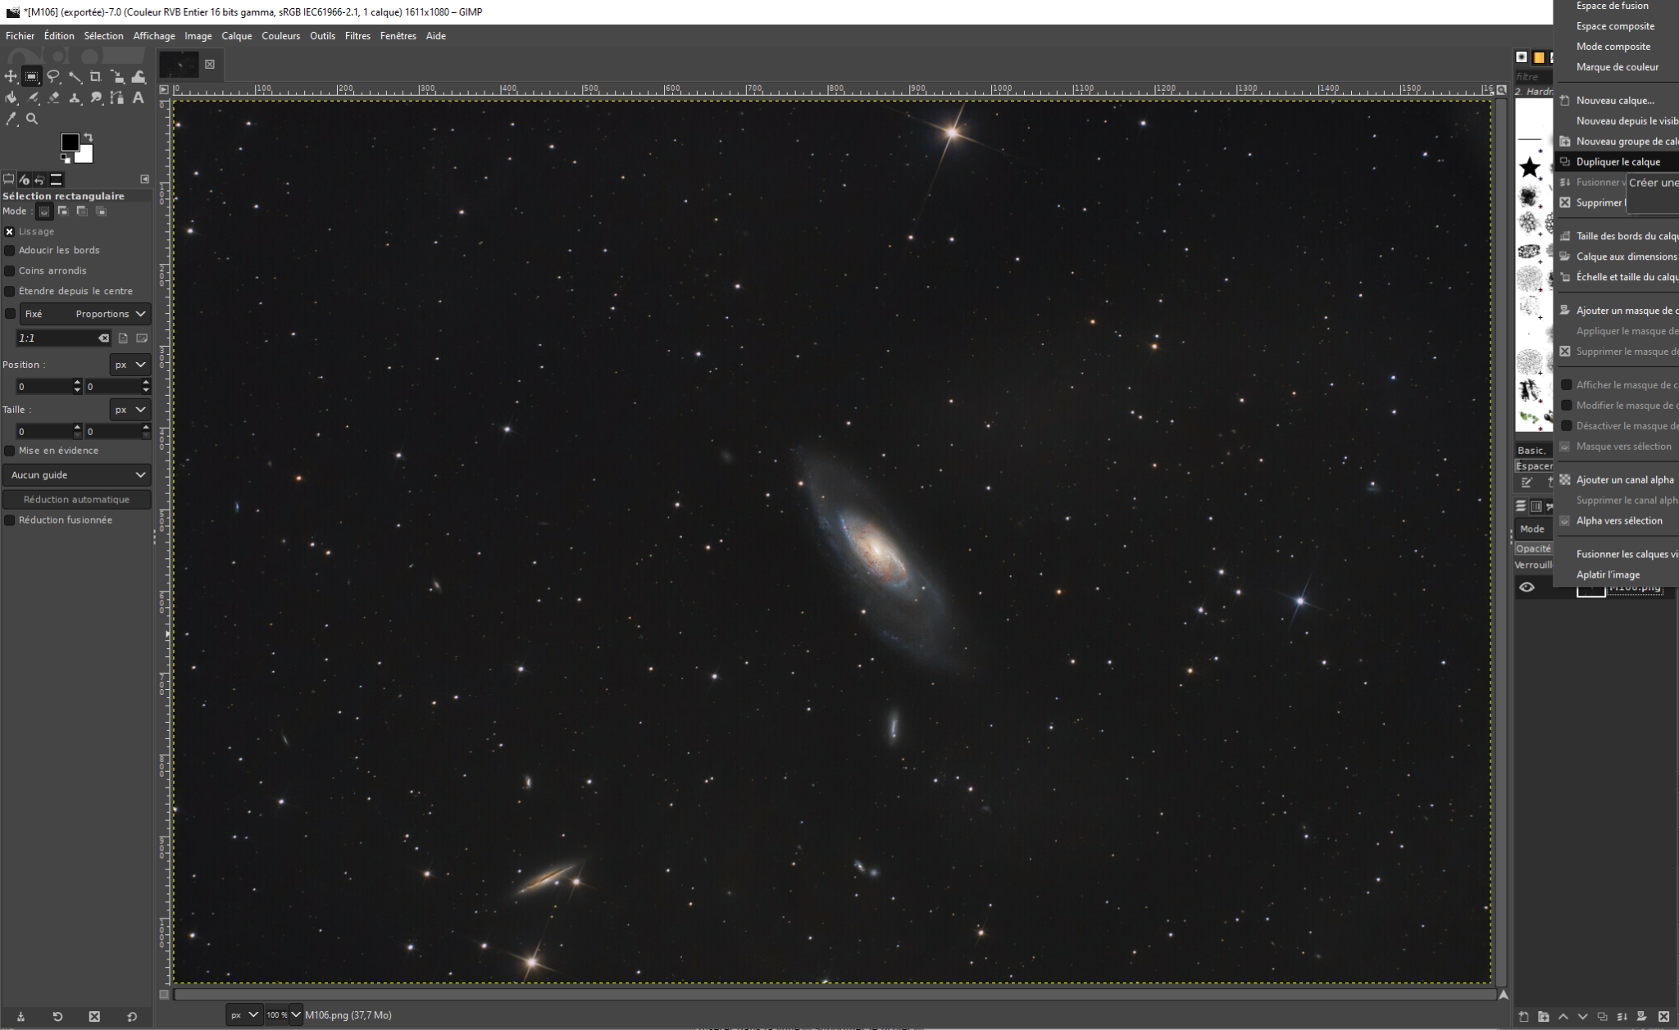The height and width of the screenshot is (1030, 1679).
Task: Open the Position unit px dropdown
Action: click(130, 365)
